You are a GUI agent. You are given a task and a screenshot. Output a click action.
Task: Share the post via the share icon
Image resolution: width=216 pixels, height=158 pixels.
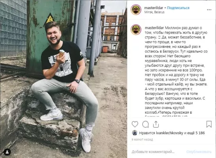[156, 124]
